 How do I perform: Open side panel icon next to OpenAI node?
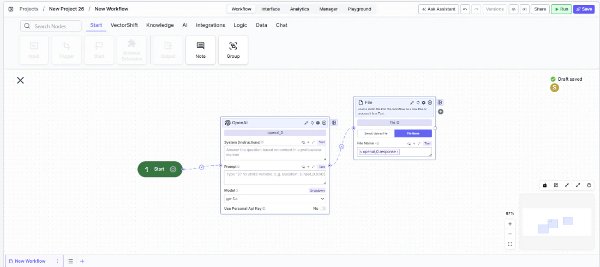pos(334,123)
